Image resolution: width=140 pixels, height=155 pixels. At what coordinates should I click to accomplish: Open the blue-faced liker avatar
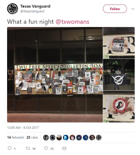tap(66, 138)
